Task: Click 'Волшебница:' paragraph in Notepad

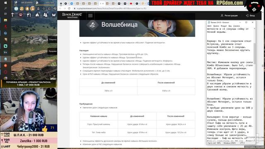Action: pyautogui.click(x=229, y=82)
